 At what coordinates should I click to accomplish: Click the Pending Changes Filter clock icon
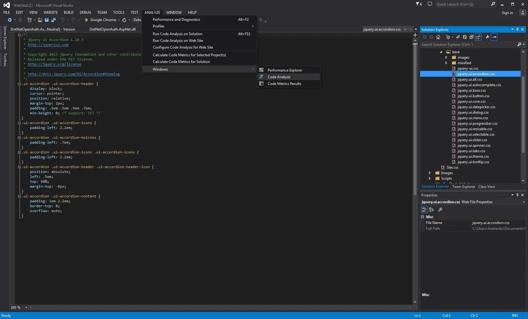(x=448, y=37)
